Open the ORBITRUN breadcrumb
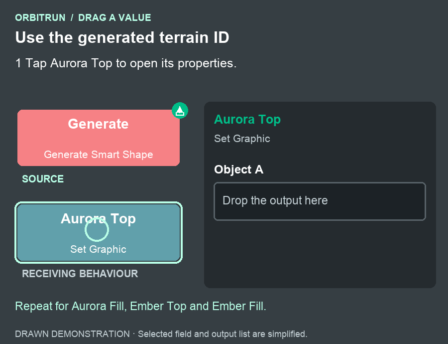448x344 pixels. [40, 18]
